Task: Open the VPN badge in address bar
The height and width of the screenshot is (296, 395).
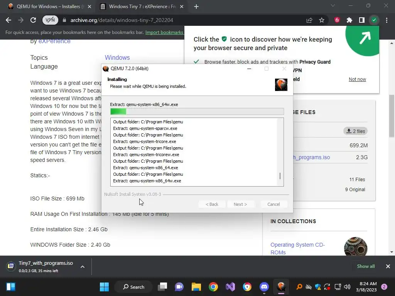Action: 50,20
